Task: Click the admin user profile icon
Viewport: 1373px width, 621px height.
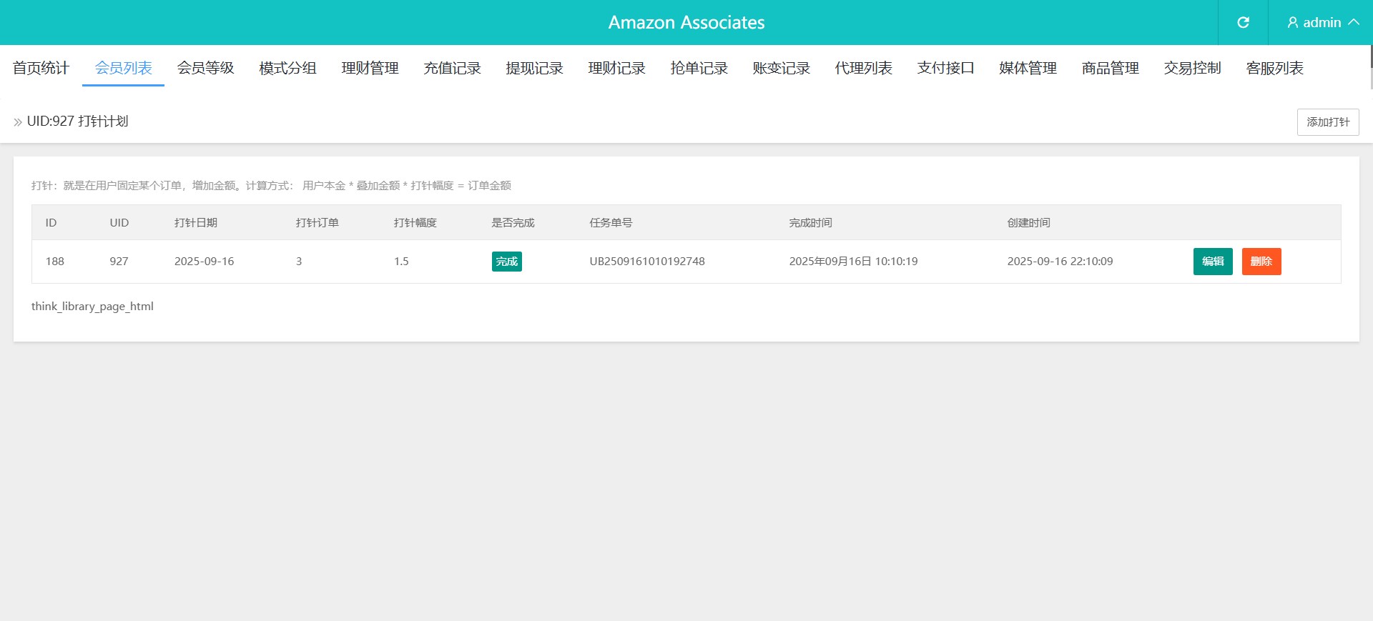Action: pyautogui.click(x=1292, y=23)
